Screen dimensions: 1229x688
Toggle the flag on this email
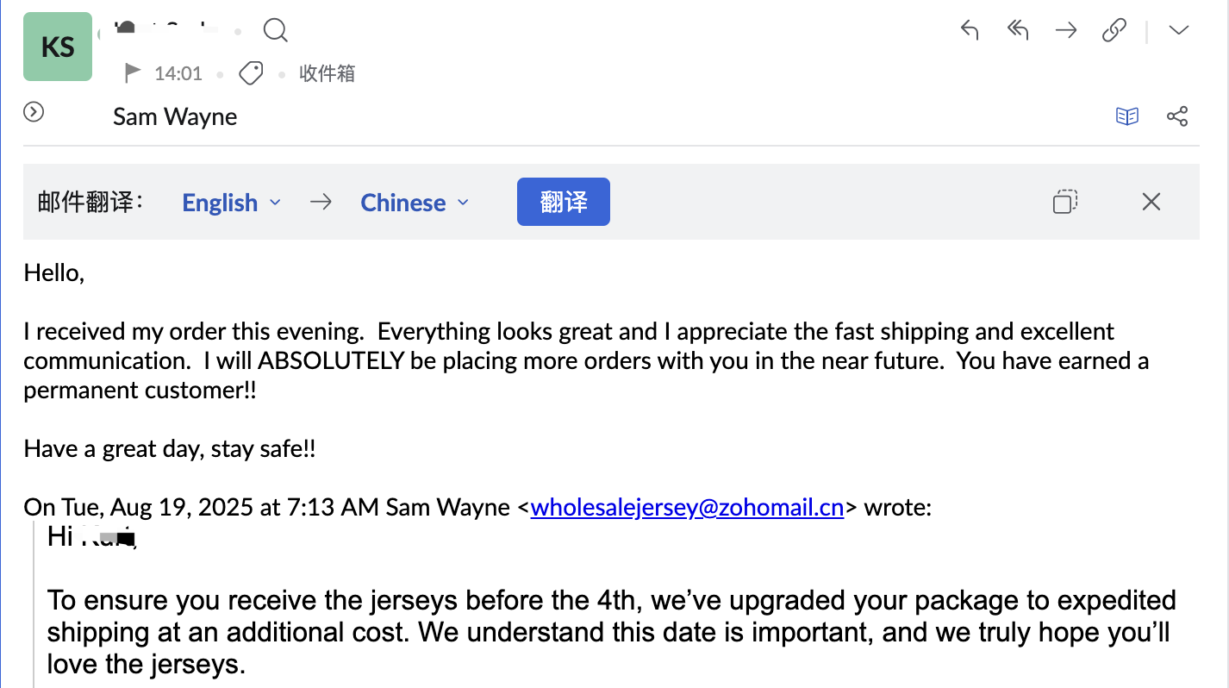tap(133, 73)
